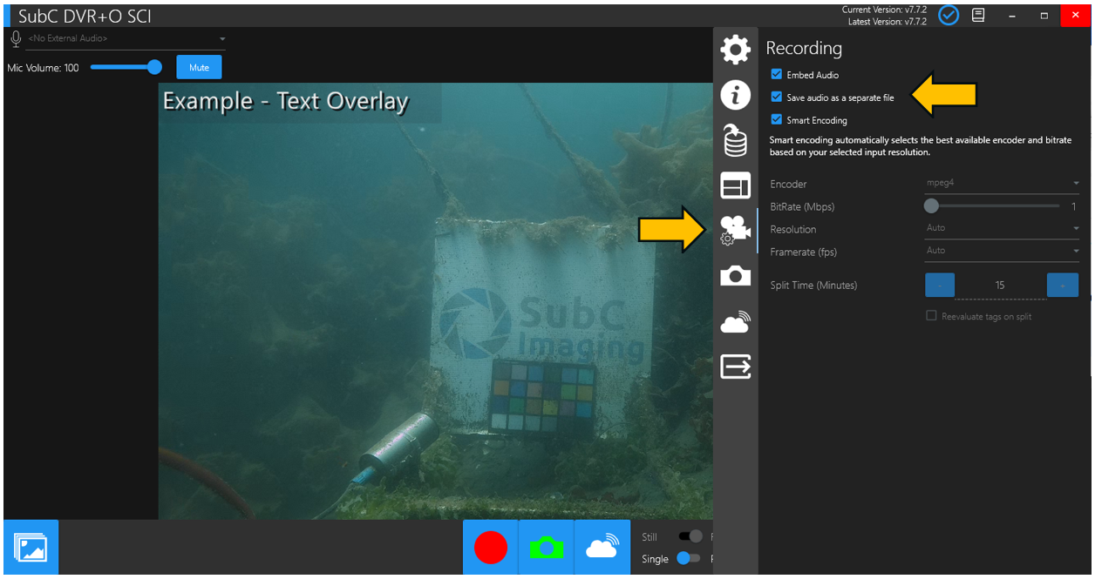The height and width of the screenshot is (579, 1095).
Task: Click the Mute button
Action: point(199,68)
